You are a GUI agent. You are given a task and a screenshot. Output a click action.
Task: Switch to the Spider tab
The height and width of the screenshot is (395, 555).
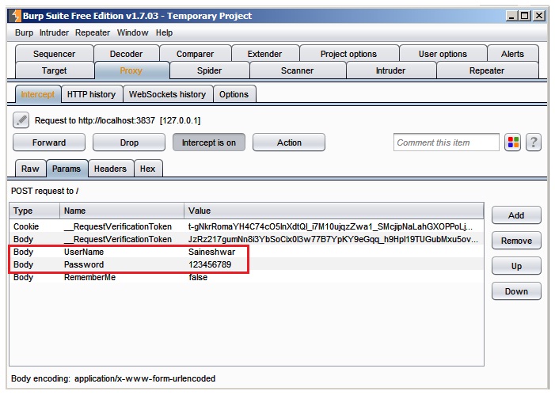209,70
